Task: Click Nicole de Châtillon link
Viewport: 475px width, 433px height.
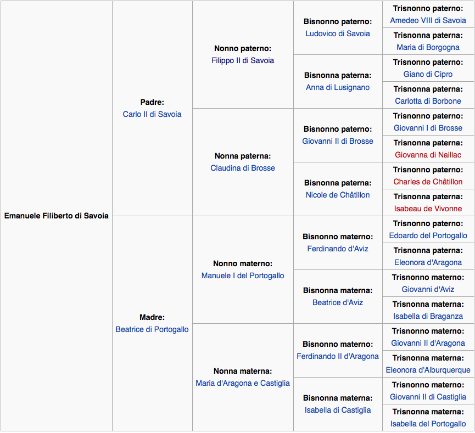Action: (x=337, y=195)
